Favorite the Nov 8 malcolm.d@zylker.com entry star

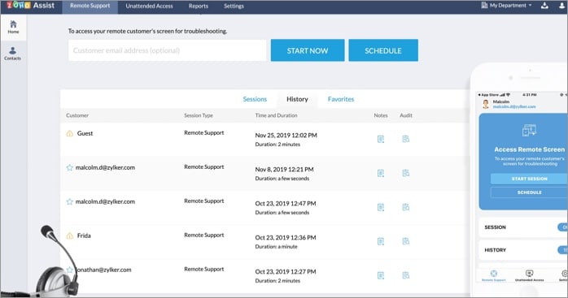(69, 167)
